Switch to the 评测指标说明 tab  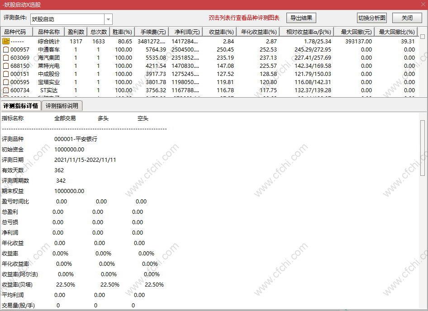tap(62, 106)
